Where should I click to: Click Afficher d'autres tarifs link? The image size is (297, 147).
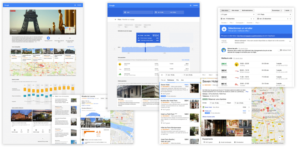(x=209, y=117)
